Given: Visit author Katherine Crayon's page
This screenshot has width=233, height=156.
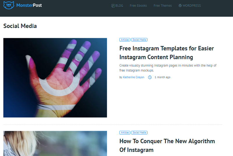Looking at the screenshot, I should 134,77.
